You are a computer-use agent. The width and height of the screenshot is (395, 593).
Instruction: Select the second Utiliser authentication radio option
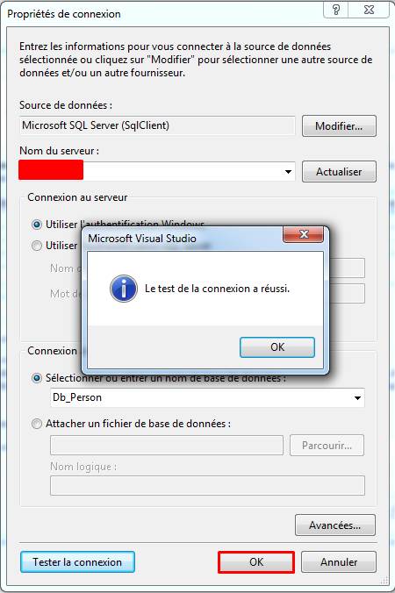[36, 246]
